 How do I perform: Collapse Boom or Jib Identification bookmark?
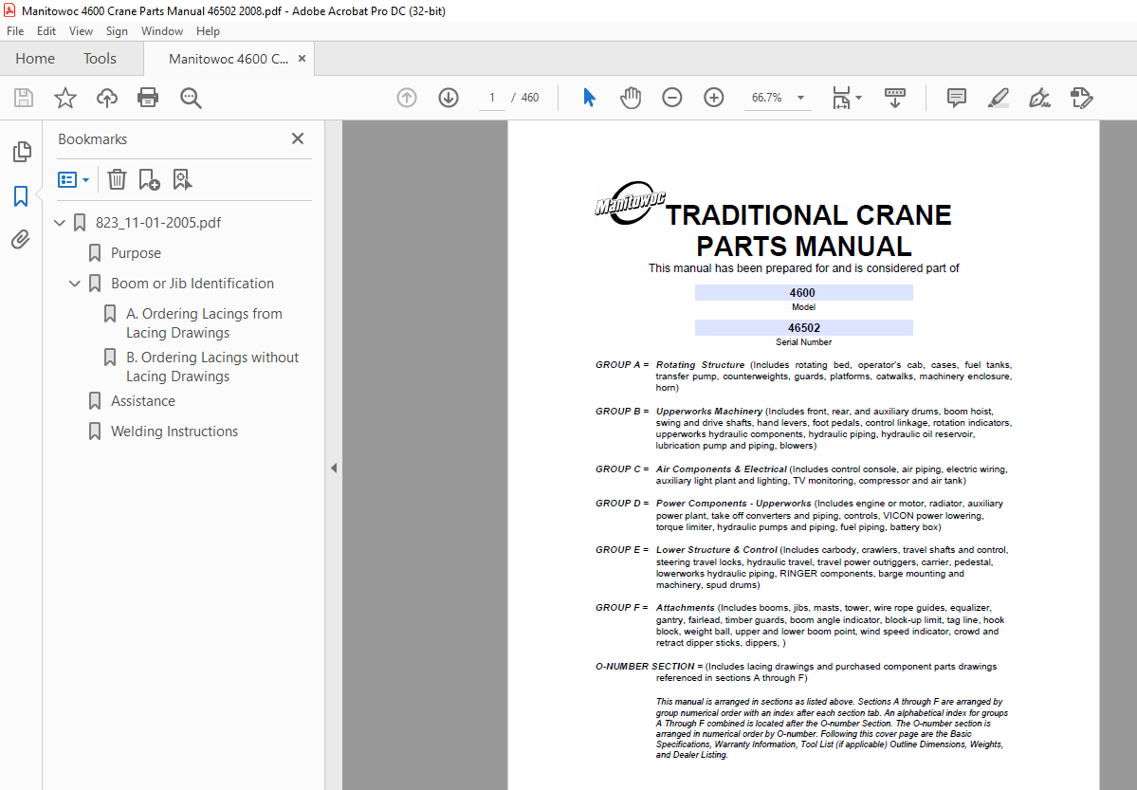(74, 284)
